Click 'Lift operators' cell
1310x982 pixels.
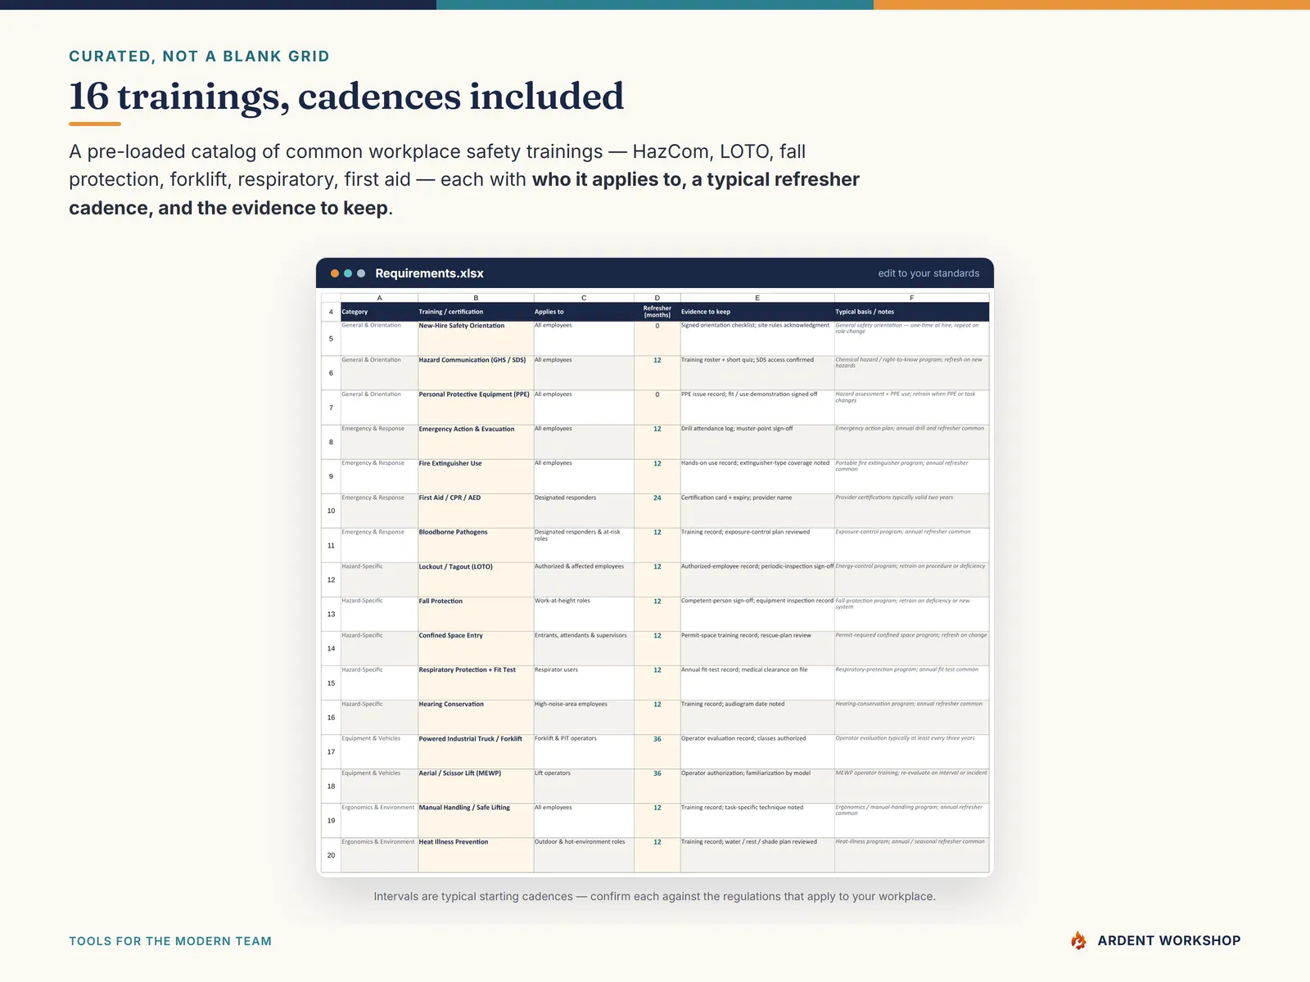(584, 786)
